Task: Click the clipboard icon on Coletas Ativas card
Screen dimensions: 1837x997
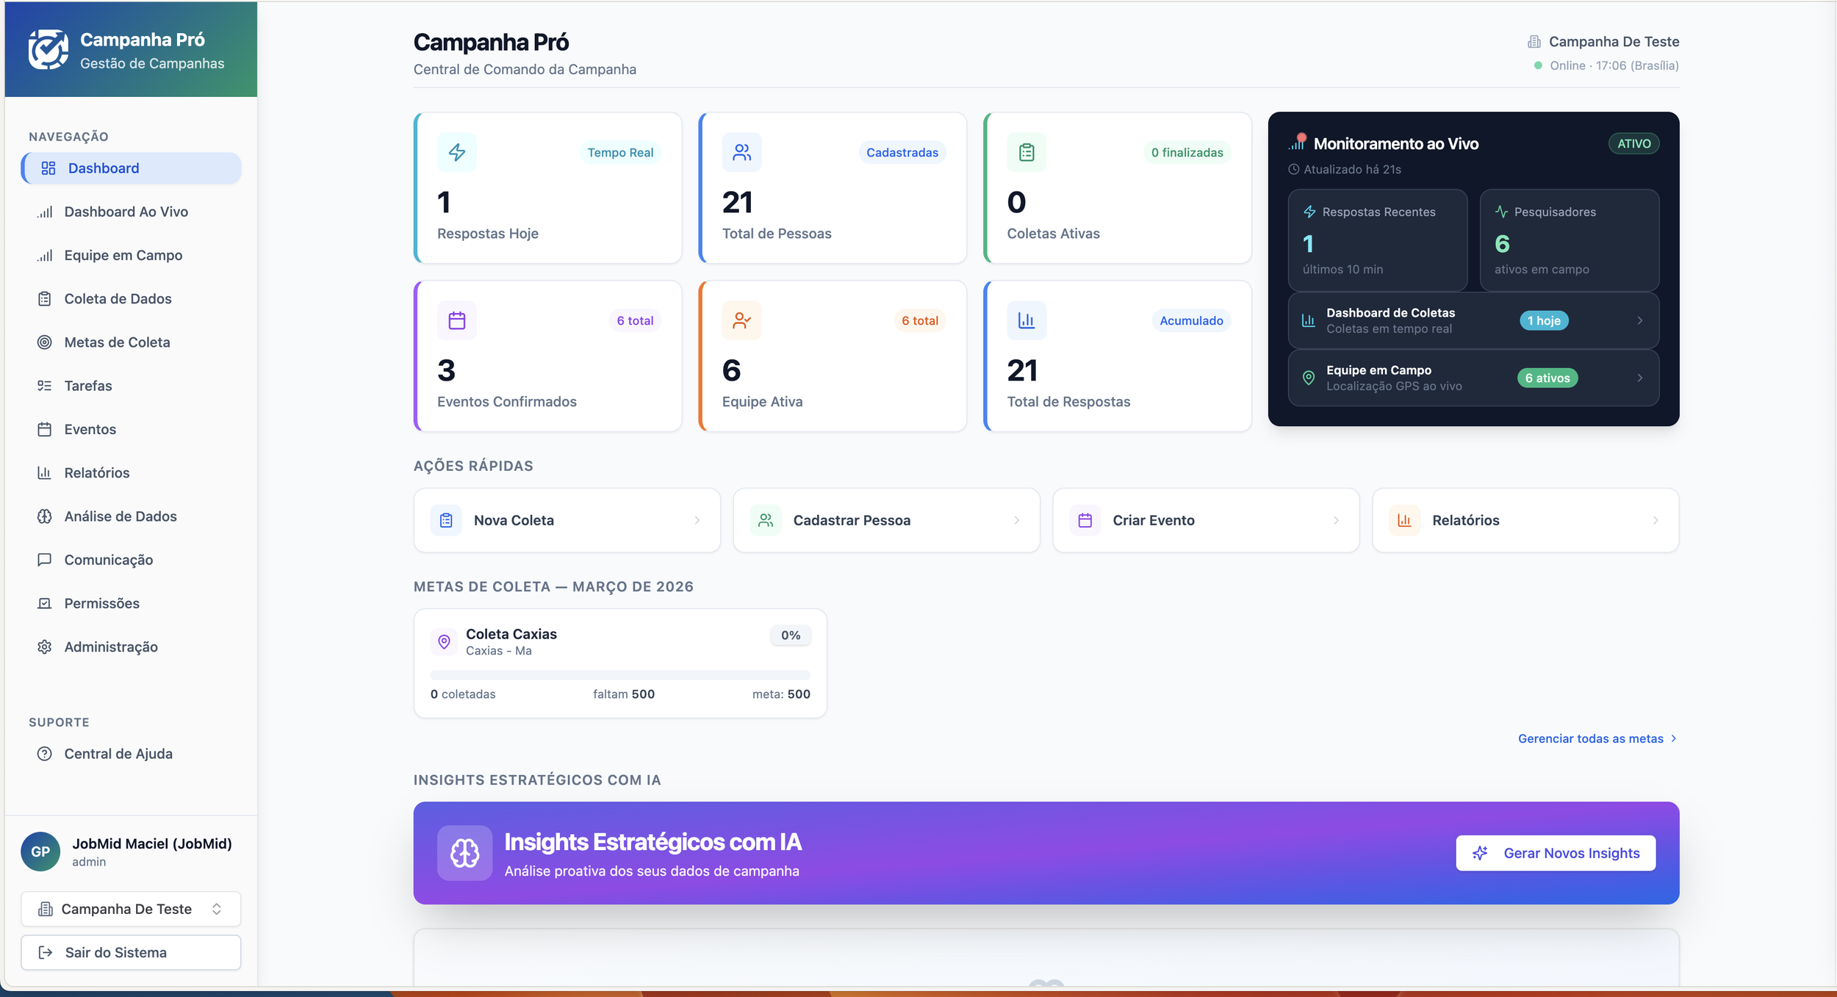Action: click(1027, 152)
